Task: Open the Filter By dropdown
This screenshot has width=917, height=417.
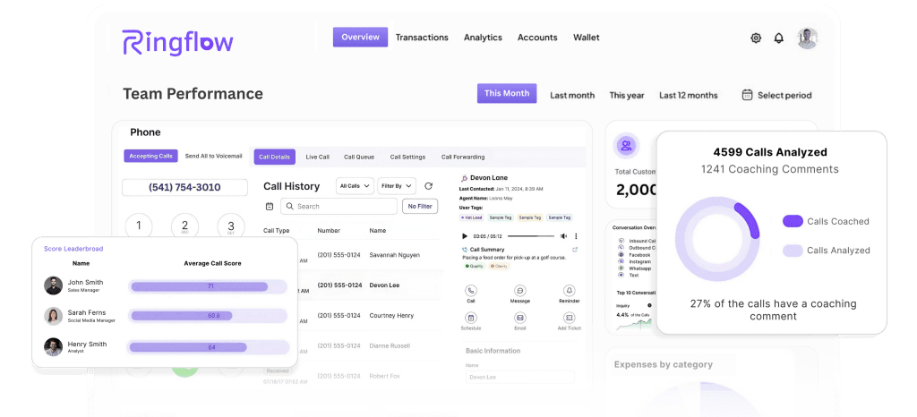Action: [397, 186]
